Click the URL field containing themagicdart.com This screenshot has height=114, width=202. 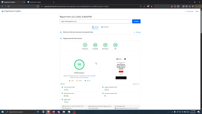click(x=95, y=21)
